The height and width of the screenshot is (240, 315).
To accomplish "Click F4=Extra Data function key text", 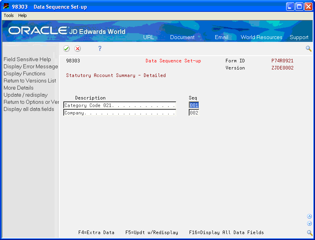I will pyautogui.click(x=96, y=232).
